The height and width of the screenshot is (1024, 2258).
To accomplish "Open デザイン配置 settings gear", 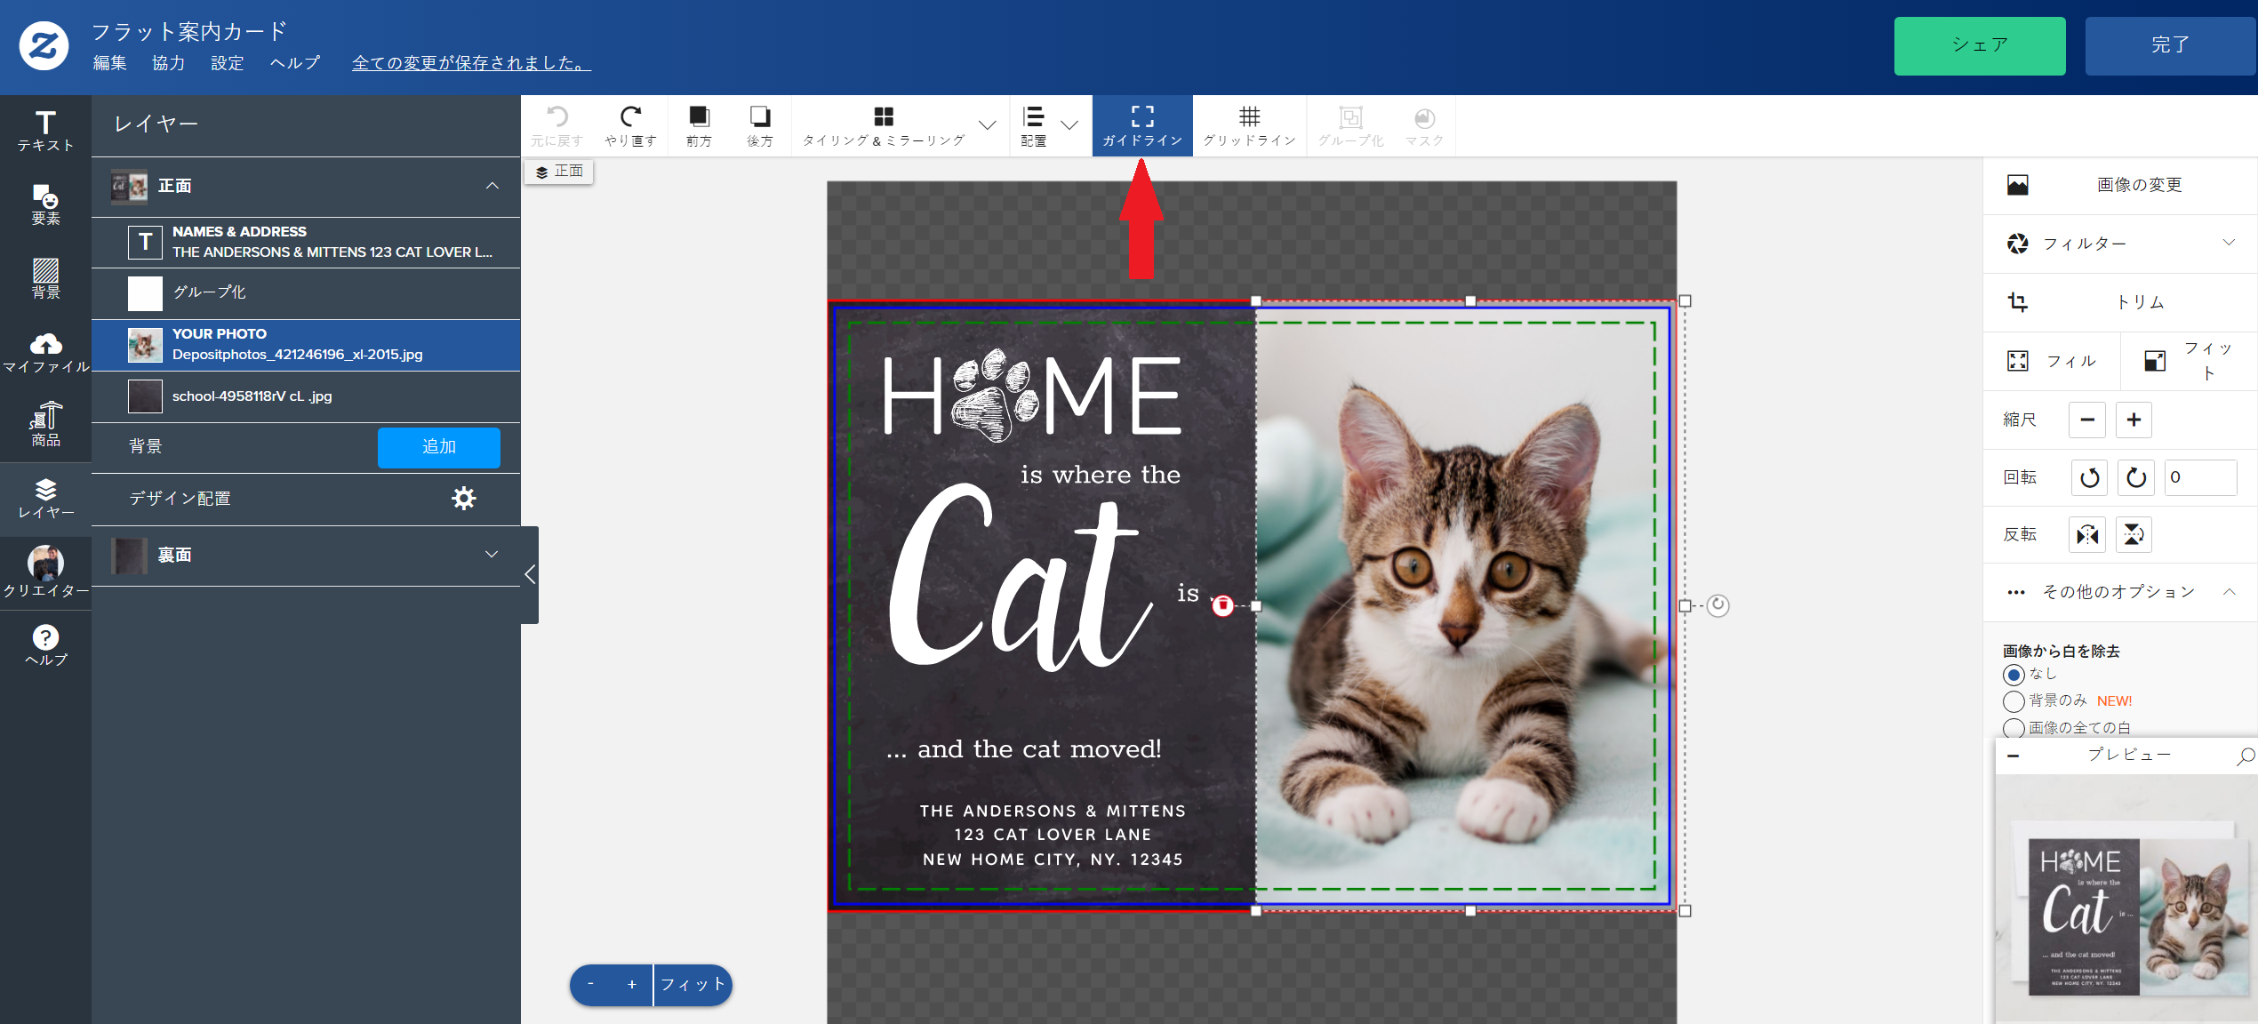I will pos(463,498).
